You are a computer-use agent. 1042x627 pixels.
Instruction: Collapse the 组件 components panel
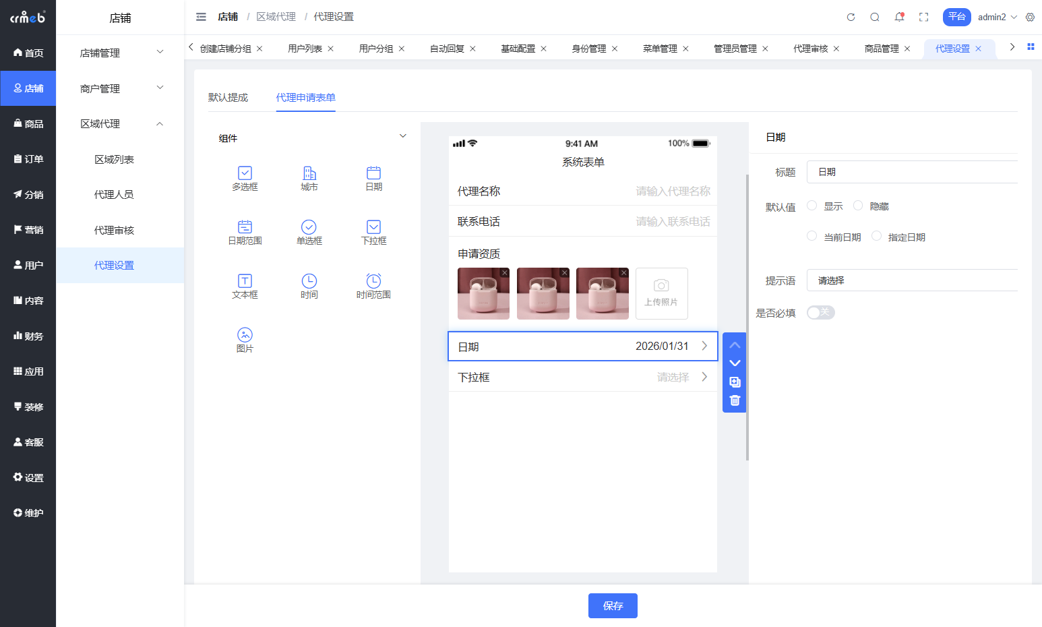tap(402, 136)
